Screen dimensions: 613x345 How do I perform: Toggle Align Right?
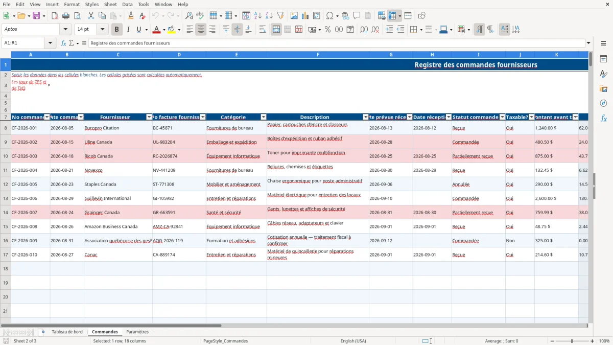click(x=212, y=30)
